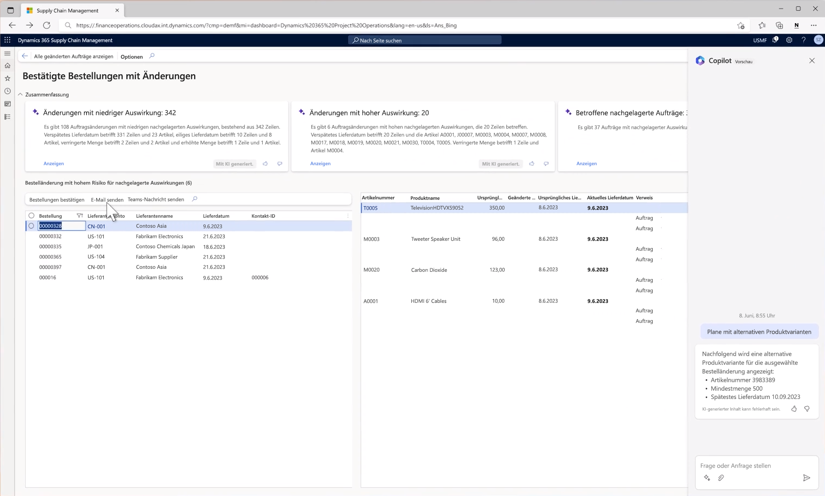Collapse the Zusammenfassung section
The height and width of the screenshot is (496, 825).
coord(20,94)
